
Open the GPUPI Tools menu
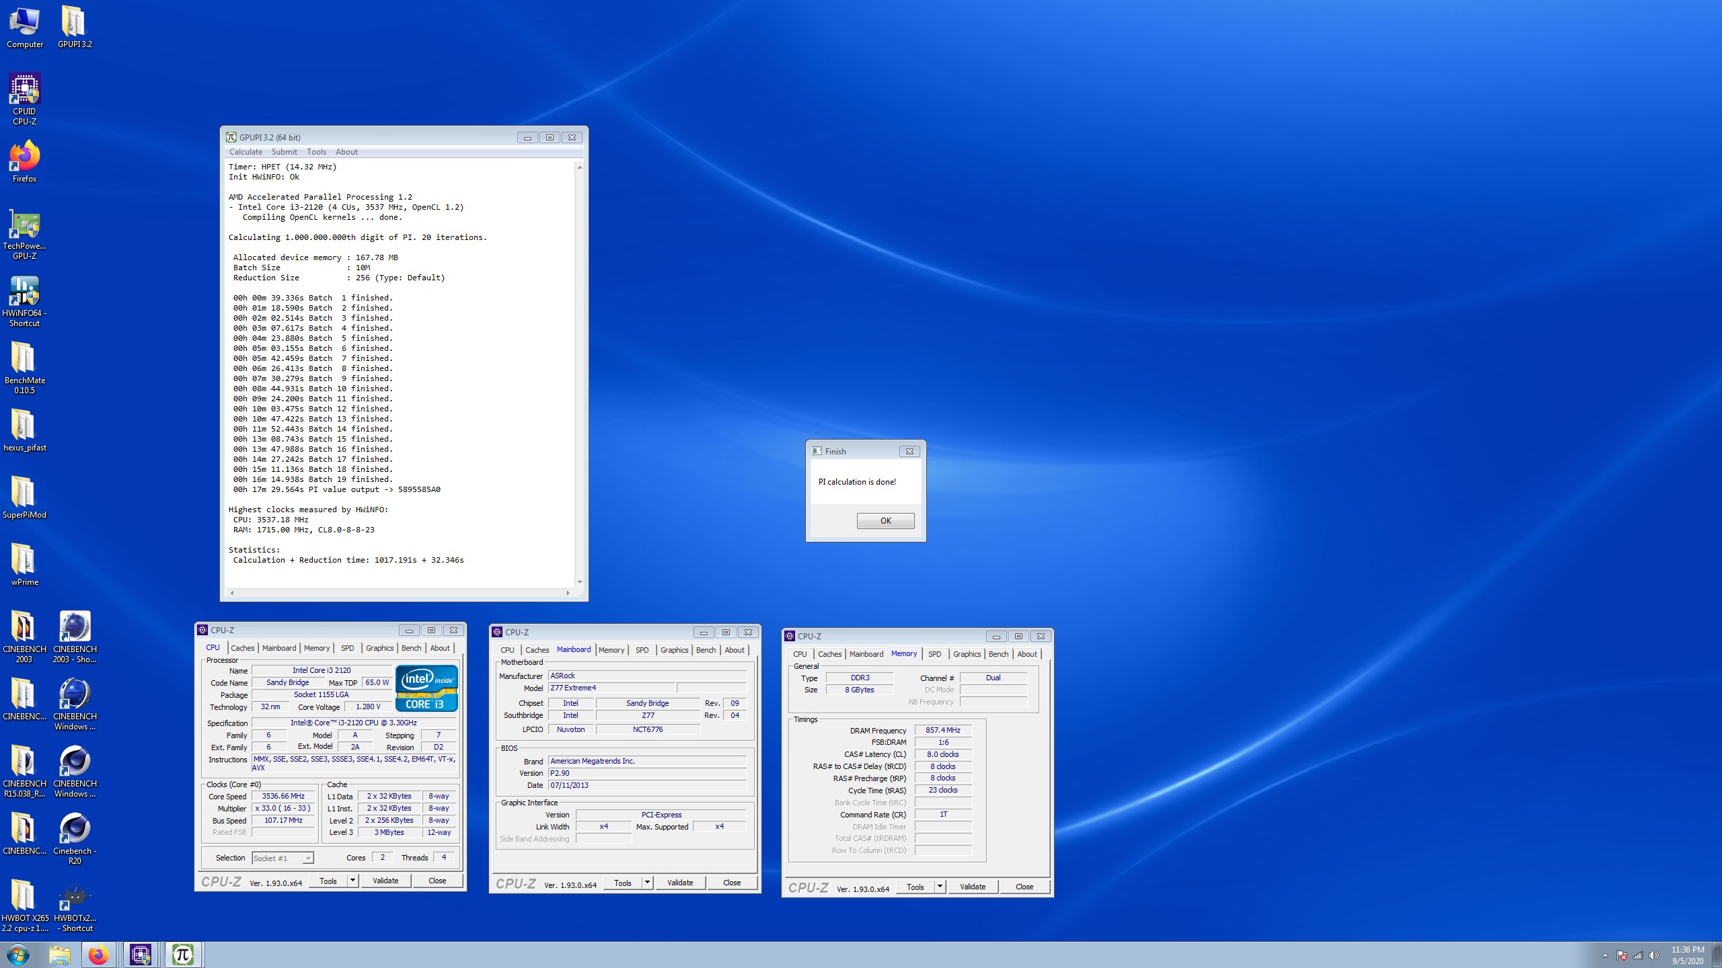316,152
